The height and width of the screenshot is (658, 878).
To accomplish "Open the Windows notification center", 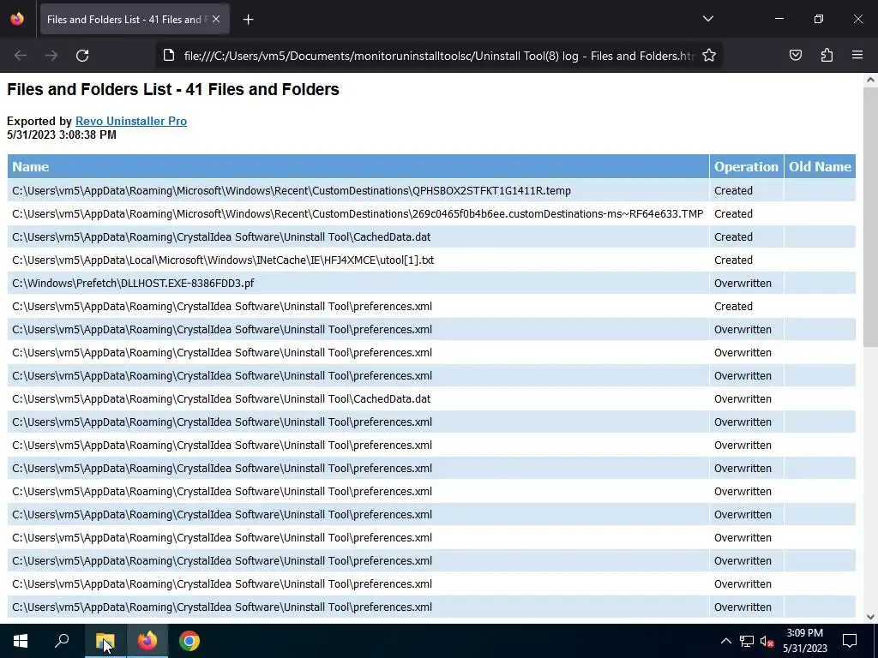I will click(850, 641).
